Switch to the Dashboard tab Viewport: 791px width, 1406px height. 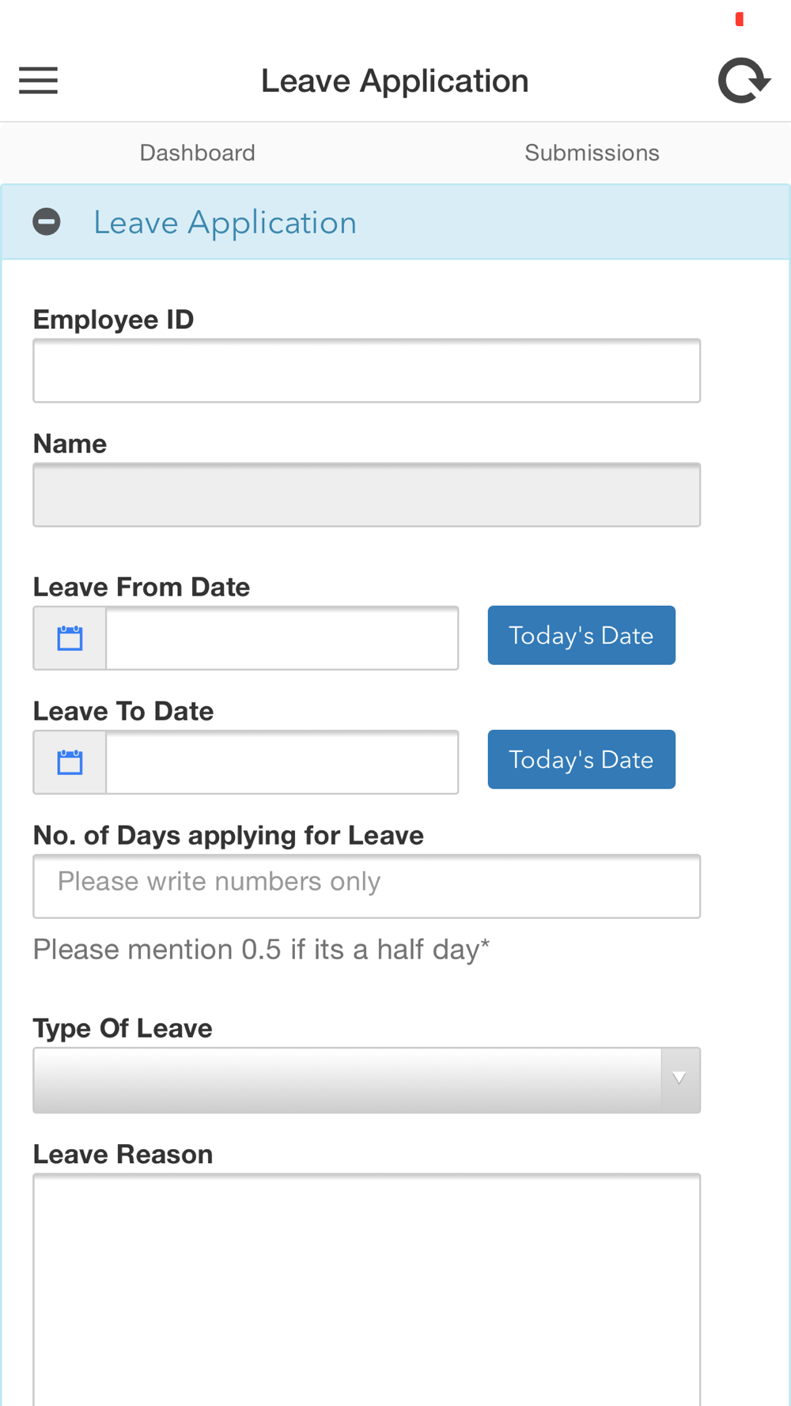[198, 153]
